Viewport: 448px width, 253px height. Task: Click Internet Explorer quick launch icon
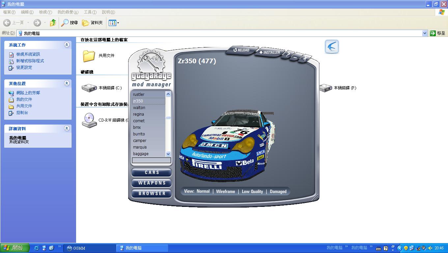36,248
